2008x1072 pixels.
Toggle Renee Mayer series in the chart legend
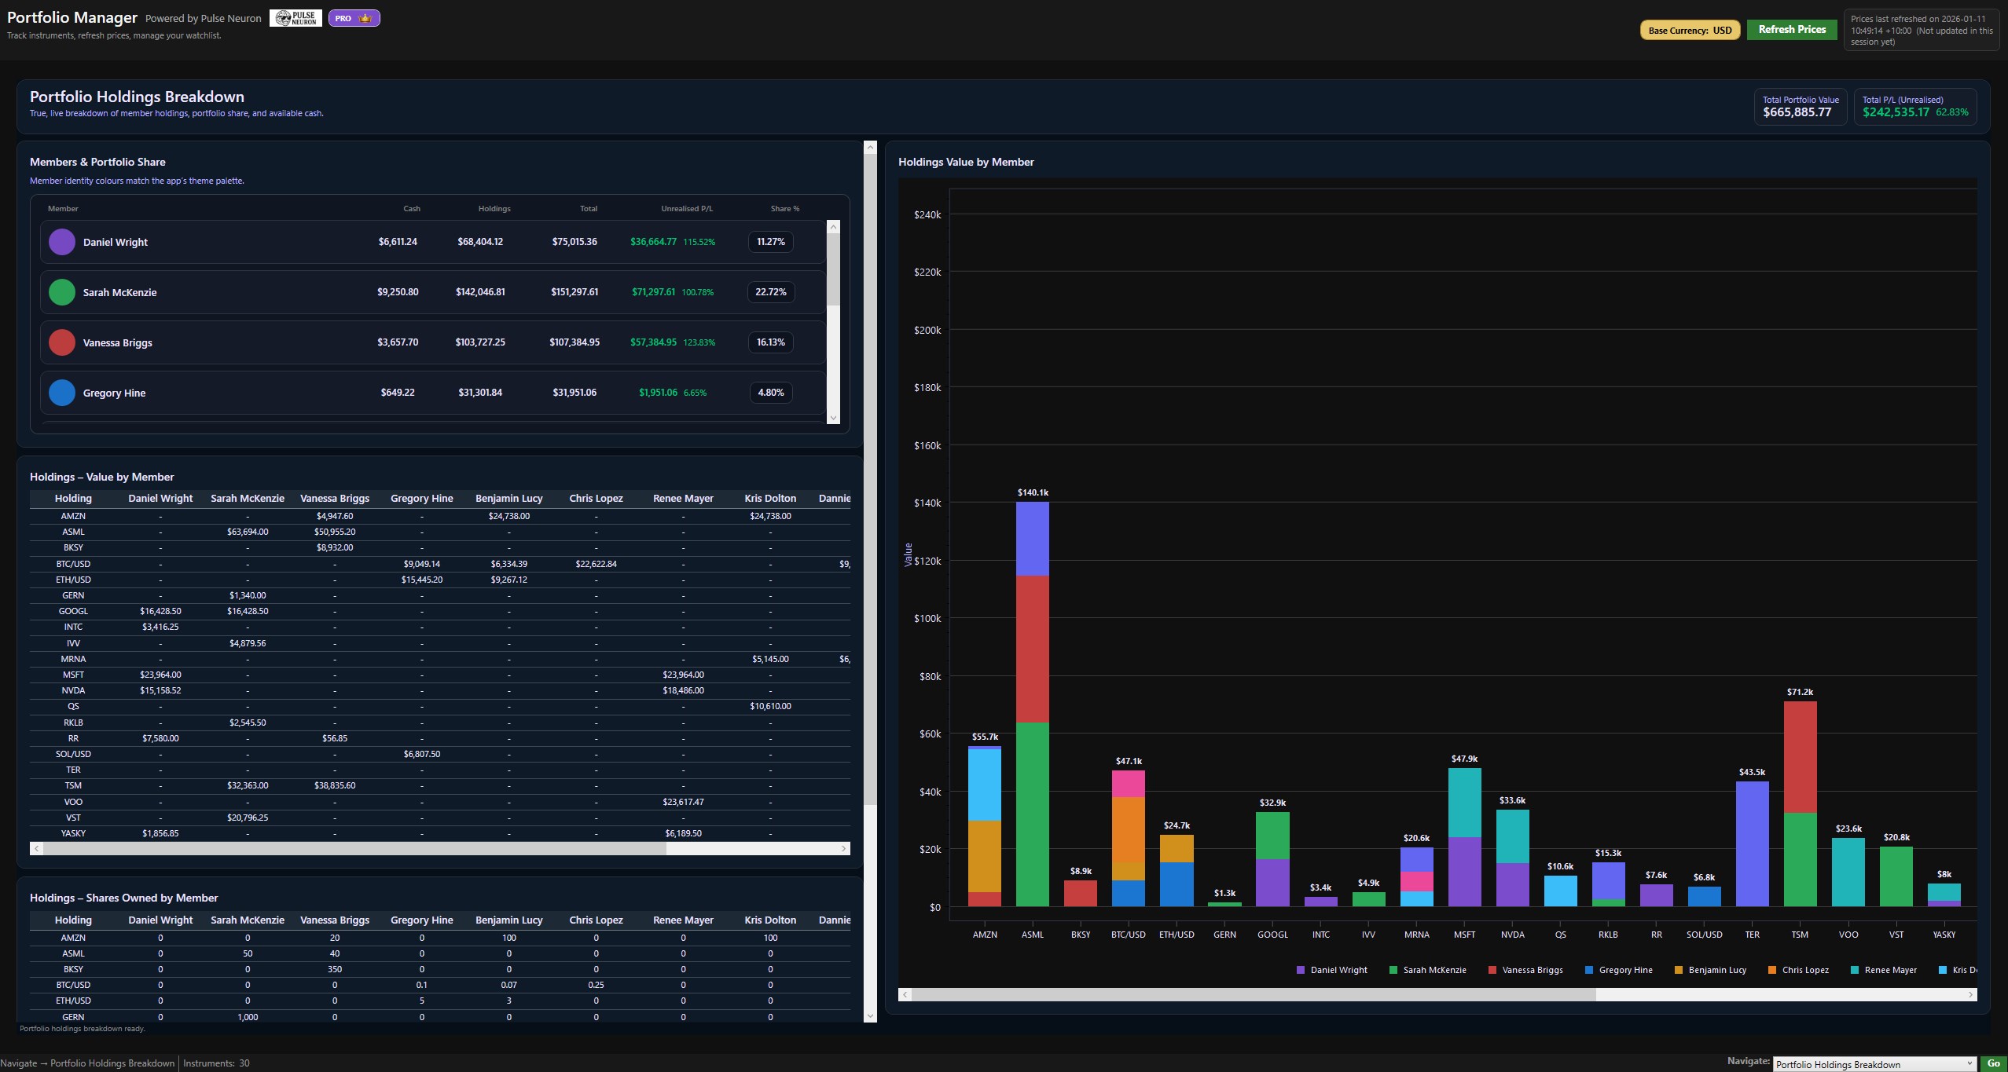1883,969
